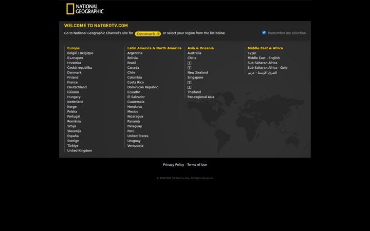This screenshot has height=231, width=370.
Task: Choose Uruguay region
Action: [134, 141]
